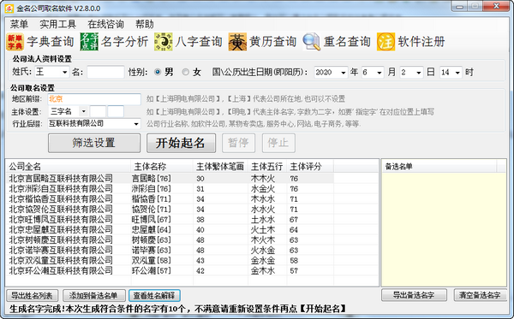
Task: Click the 停止 button
Action: click(x=278, y=143)
